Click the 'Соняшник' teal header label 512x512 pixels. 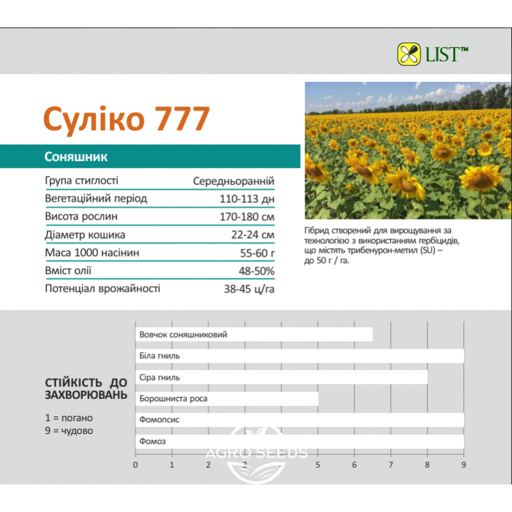click(x=76, y=157)
